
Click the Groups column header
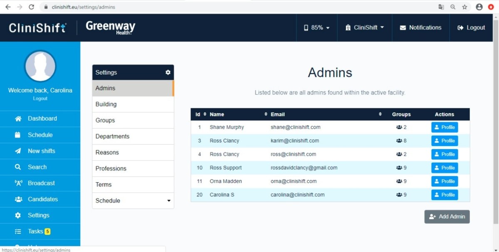401,114
